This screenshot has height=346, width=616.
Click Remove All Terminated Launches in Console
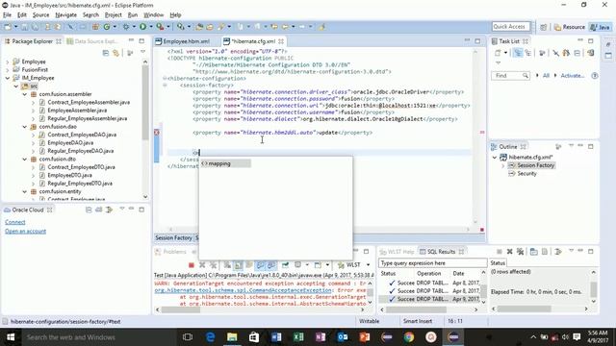(214, 265)
